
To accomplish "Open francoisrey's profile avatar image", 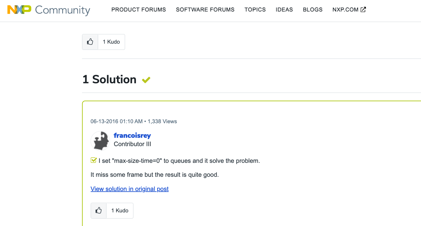I will 100,141.
